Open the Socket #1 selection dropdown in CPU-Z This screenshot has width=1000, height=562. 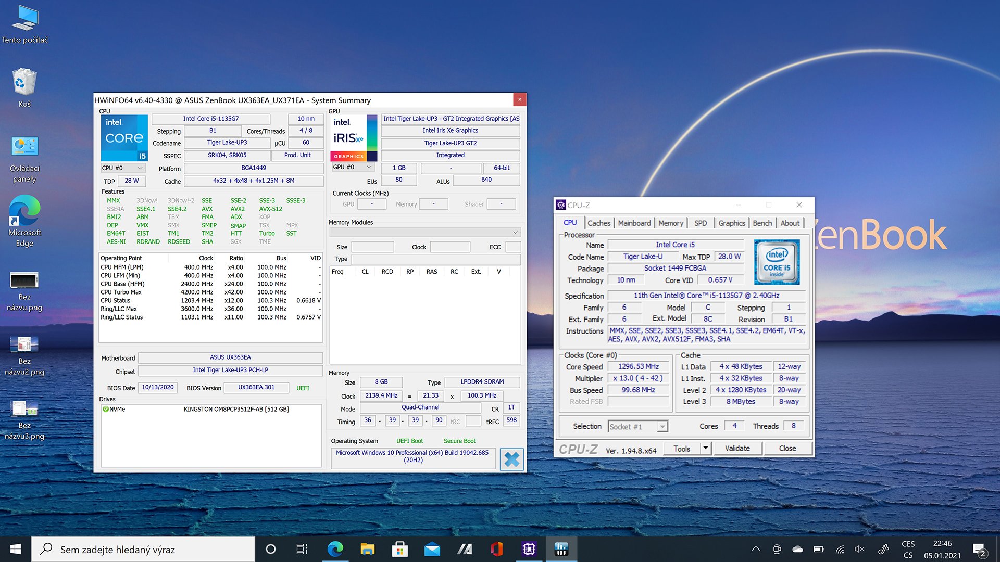(x=637, y=427)
